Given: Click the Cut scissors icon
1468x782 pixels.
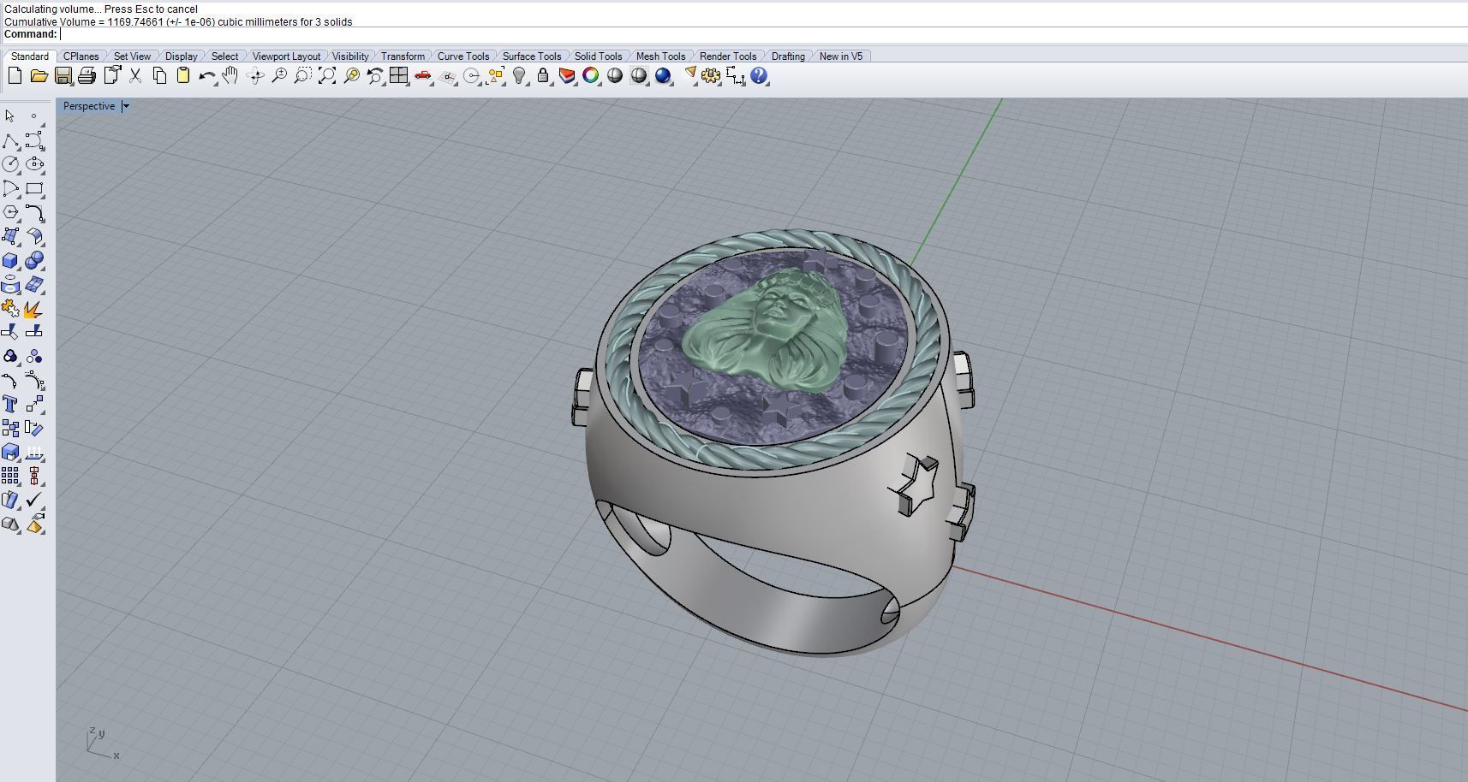Looking at the screenshot, I should pos(135,76).
